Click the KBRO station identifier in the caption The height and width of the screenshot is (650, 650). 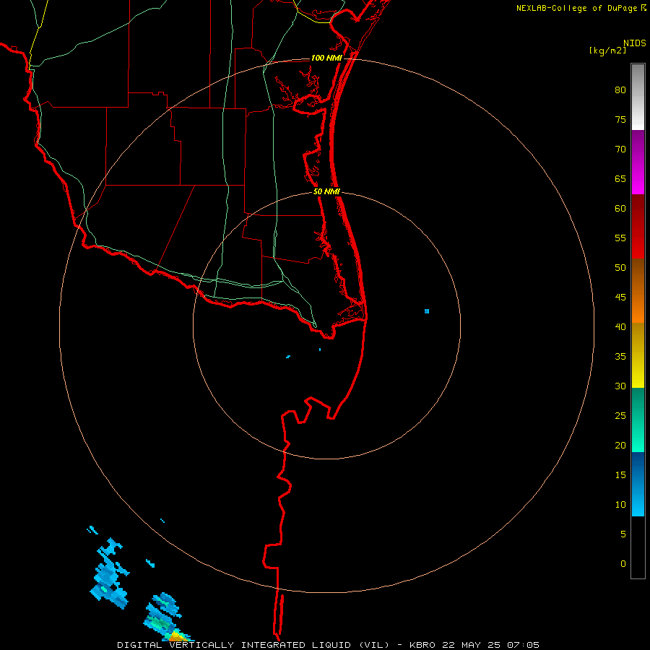pos(422,645)
